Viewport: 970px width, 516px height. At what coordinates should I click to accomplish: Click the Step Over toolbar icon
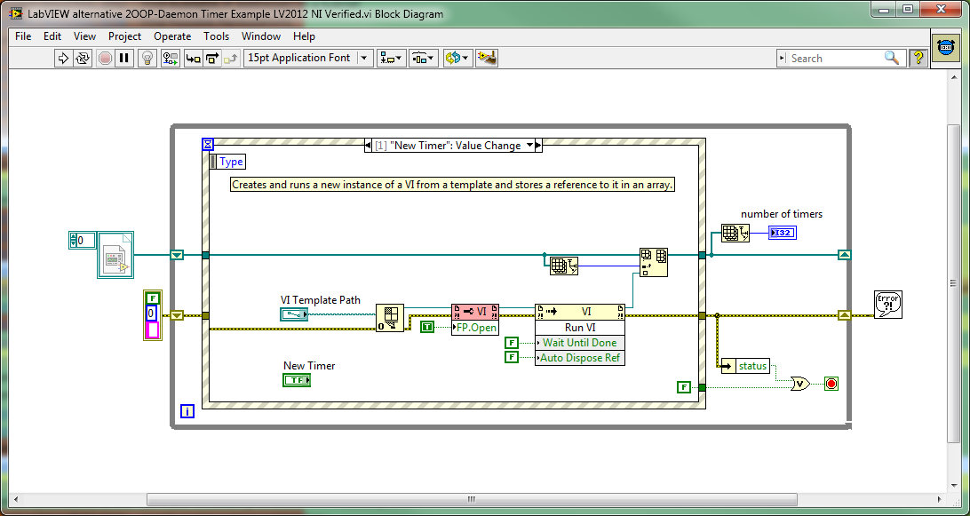(x=212, y=58)
